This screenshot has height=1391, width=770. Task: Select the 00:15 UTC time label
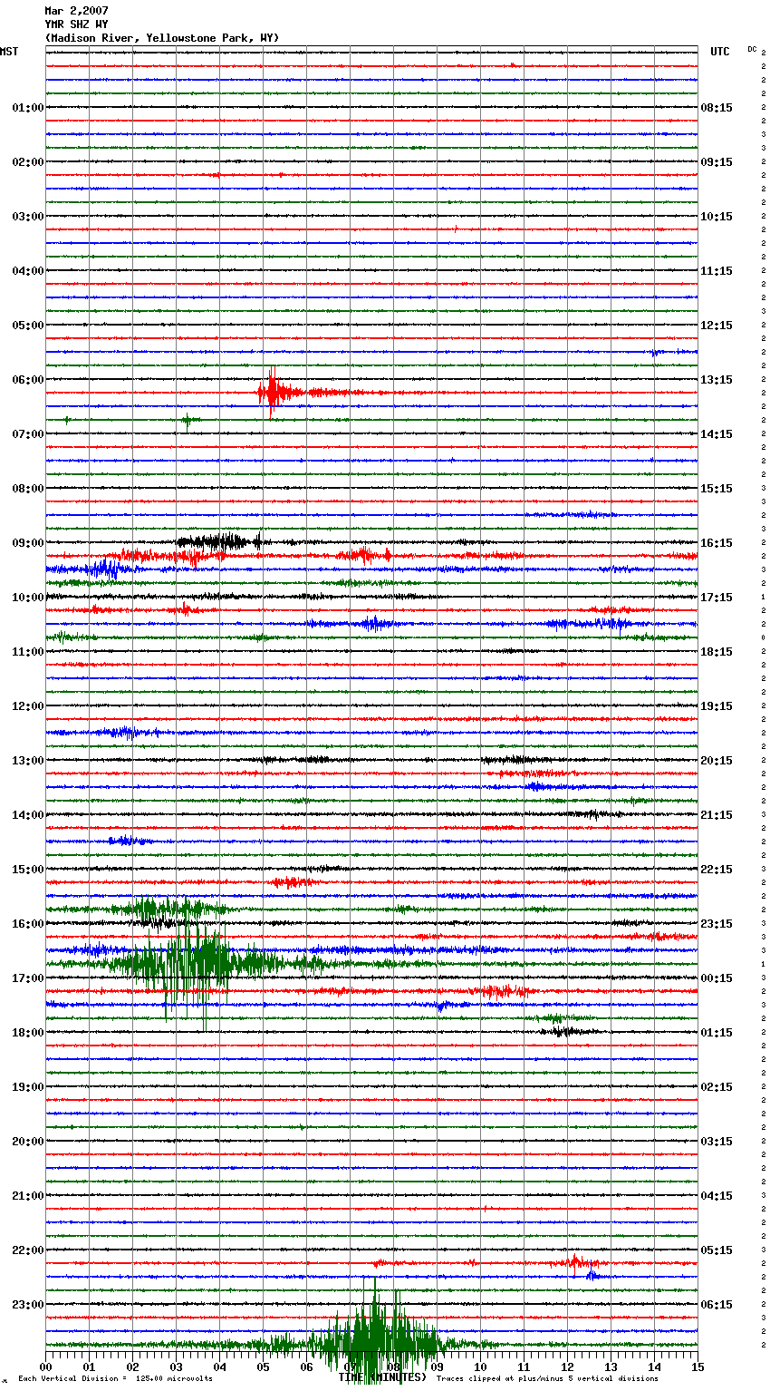click(x=717, y=978)
